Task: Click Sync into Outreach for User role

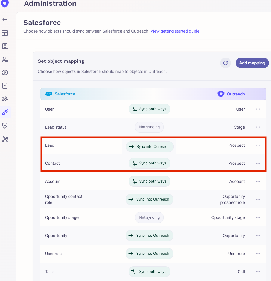Action: (x=149, y=254)
